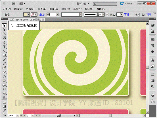Select the Type tool
157x118 pixels.
[4, 47]
